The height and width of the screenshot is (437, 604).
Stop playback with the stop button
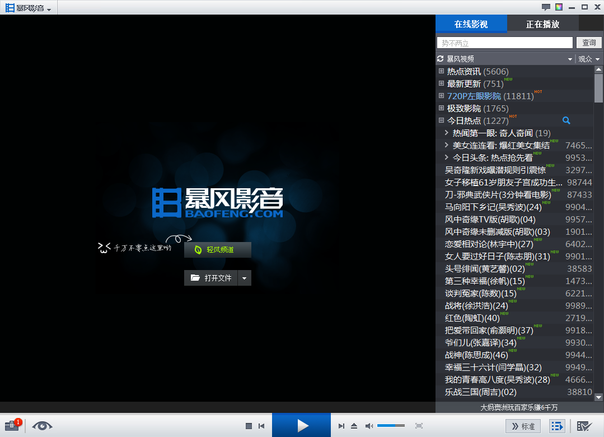[249, 426]
